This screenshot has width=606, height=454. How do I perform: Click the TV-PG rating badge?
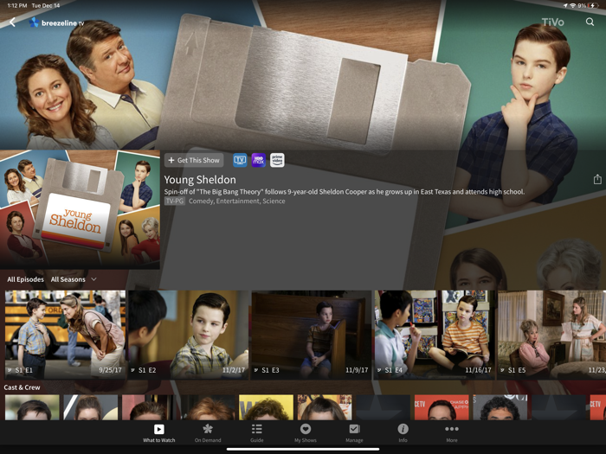(x=175, y=201)
